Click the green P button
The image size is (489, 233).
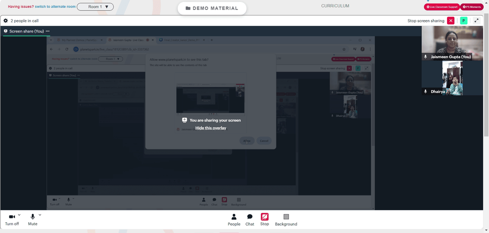[x=464, y=21]
